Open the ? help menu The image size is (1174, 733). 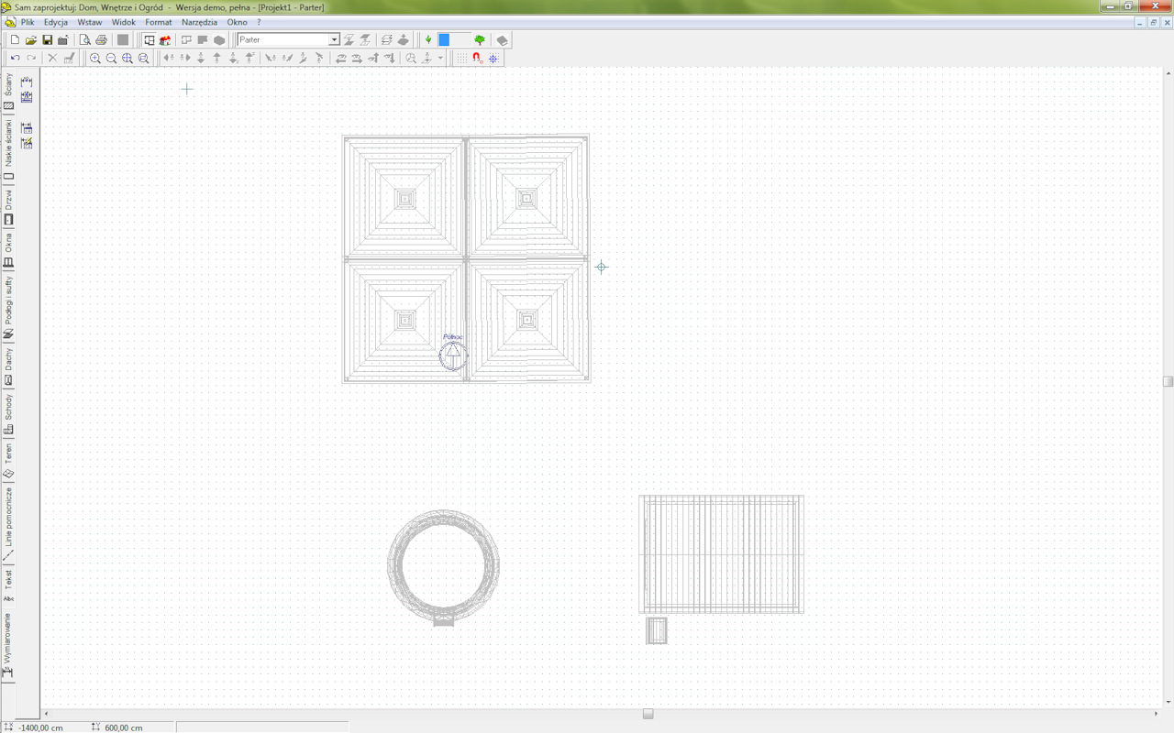tap(259, 22)
